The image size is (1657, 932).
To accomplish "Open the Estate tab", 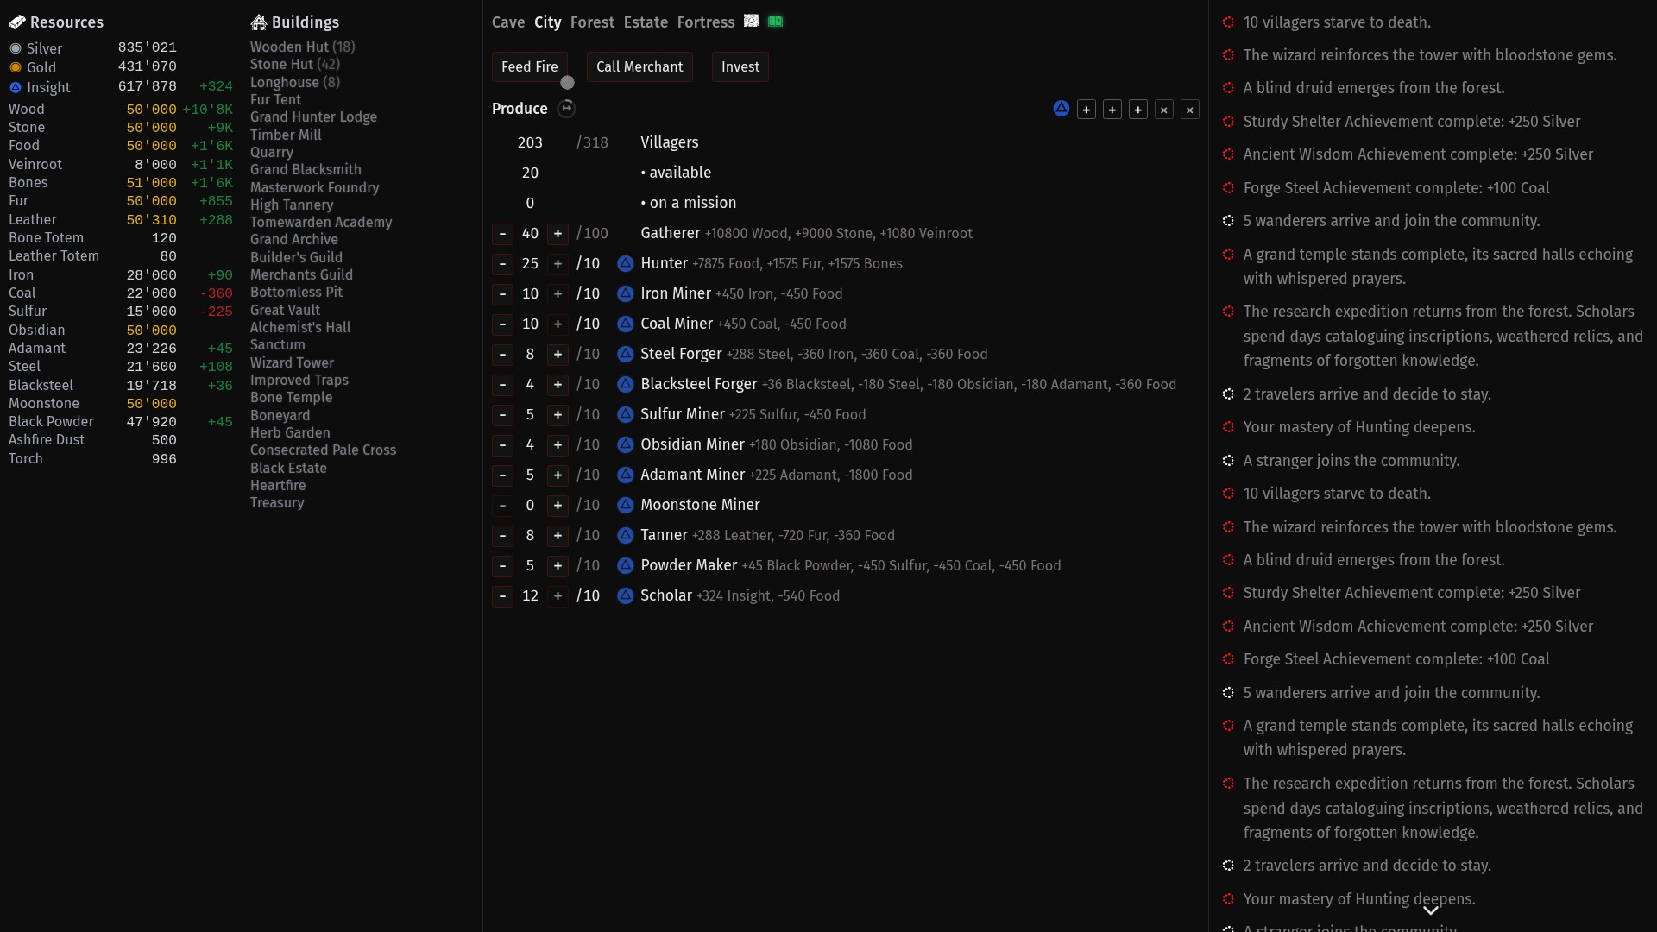I will coord(646,22).
